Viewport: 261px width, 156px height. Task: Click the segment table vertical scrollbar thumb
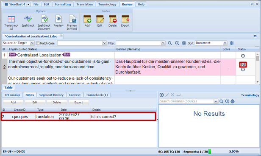pos(258,58)
